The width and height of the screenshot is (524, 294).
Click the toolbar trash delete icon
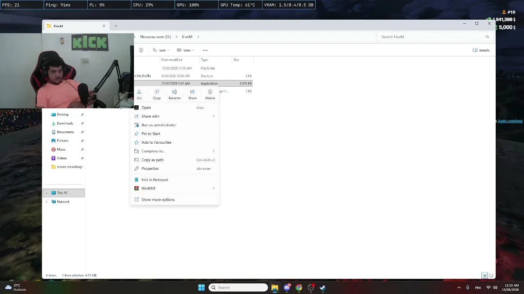point(141,50)
